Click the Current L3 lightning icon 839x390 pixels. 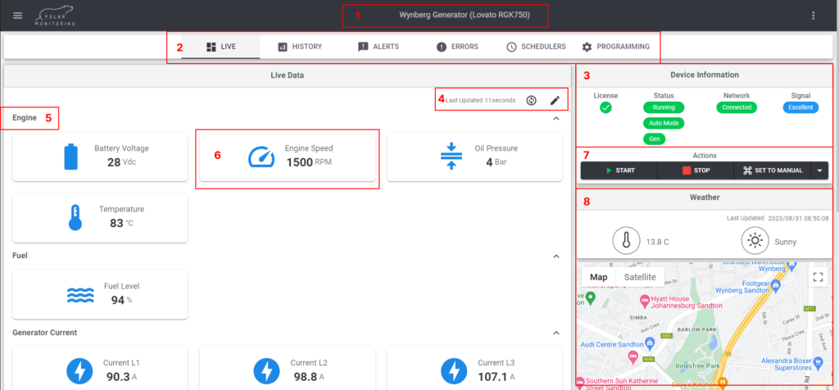tap(454, 371)
